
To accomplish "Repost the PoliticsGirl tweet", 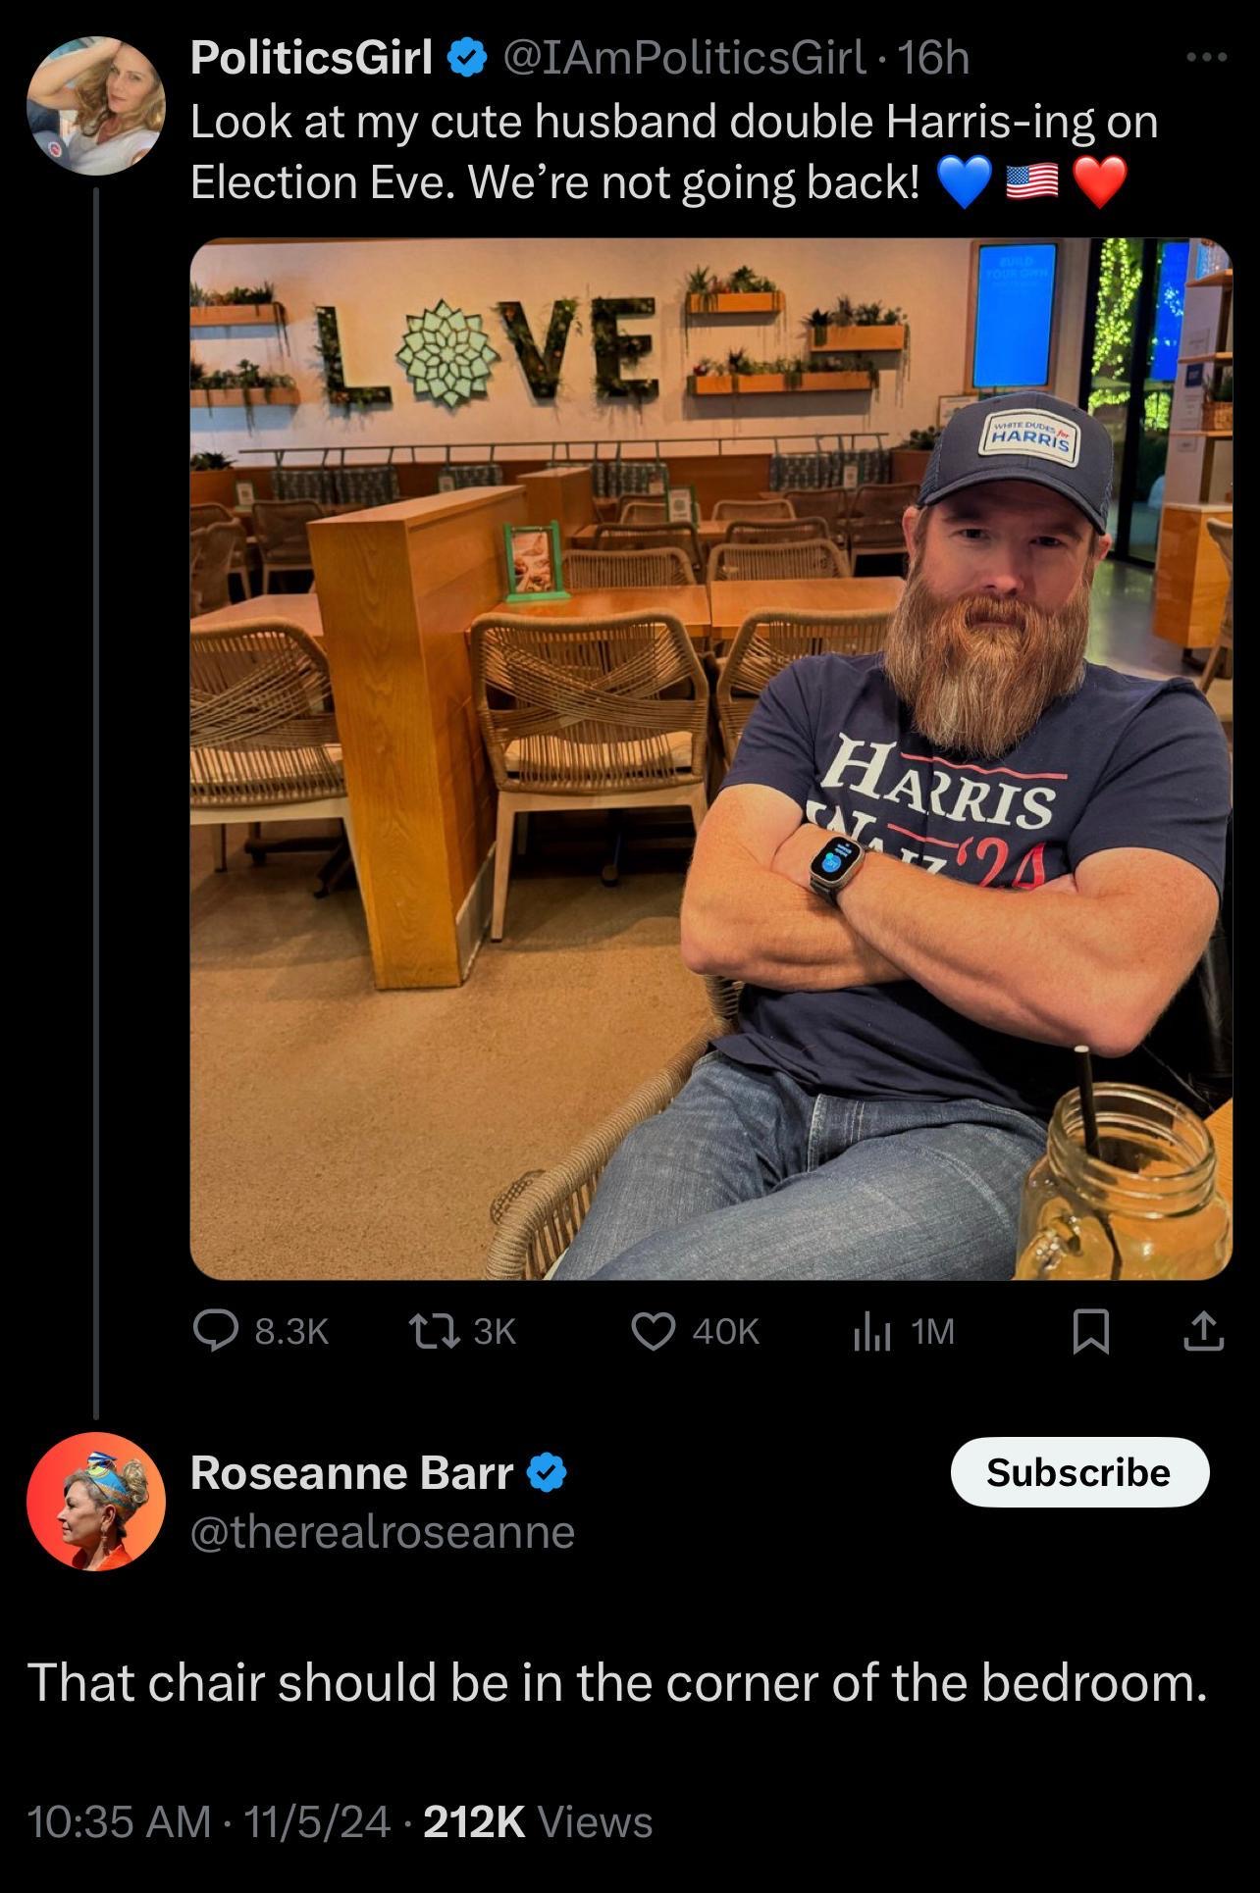I will (433, 1331).
